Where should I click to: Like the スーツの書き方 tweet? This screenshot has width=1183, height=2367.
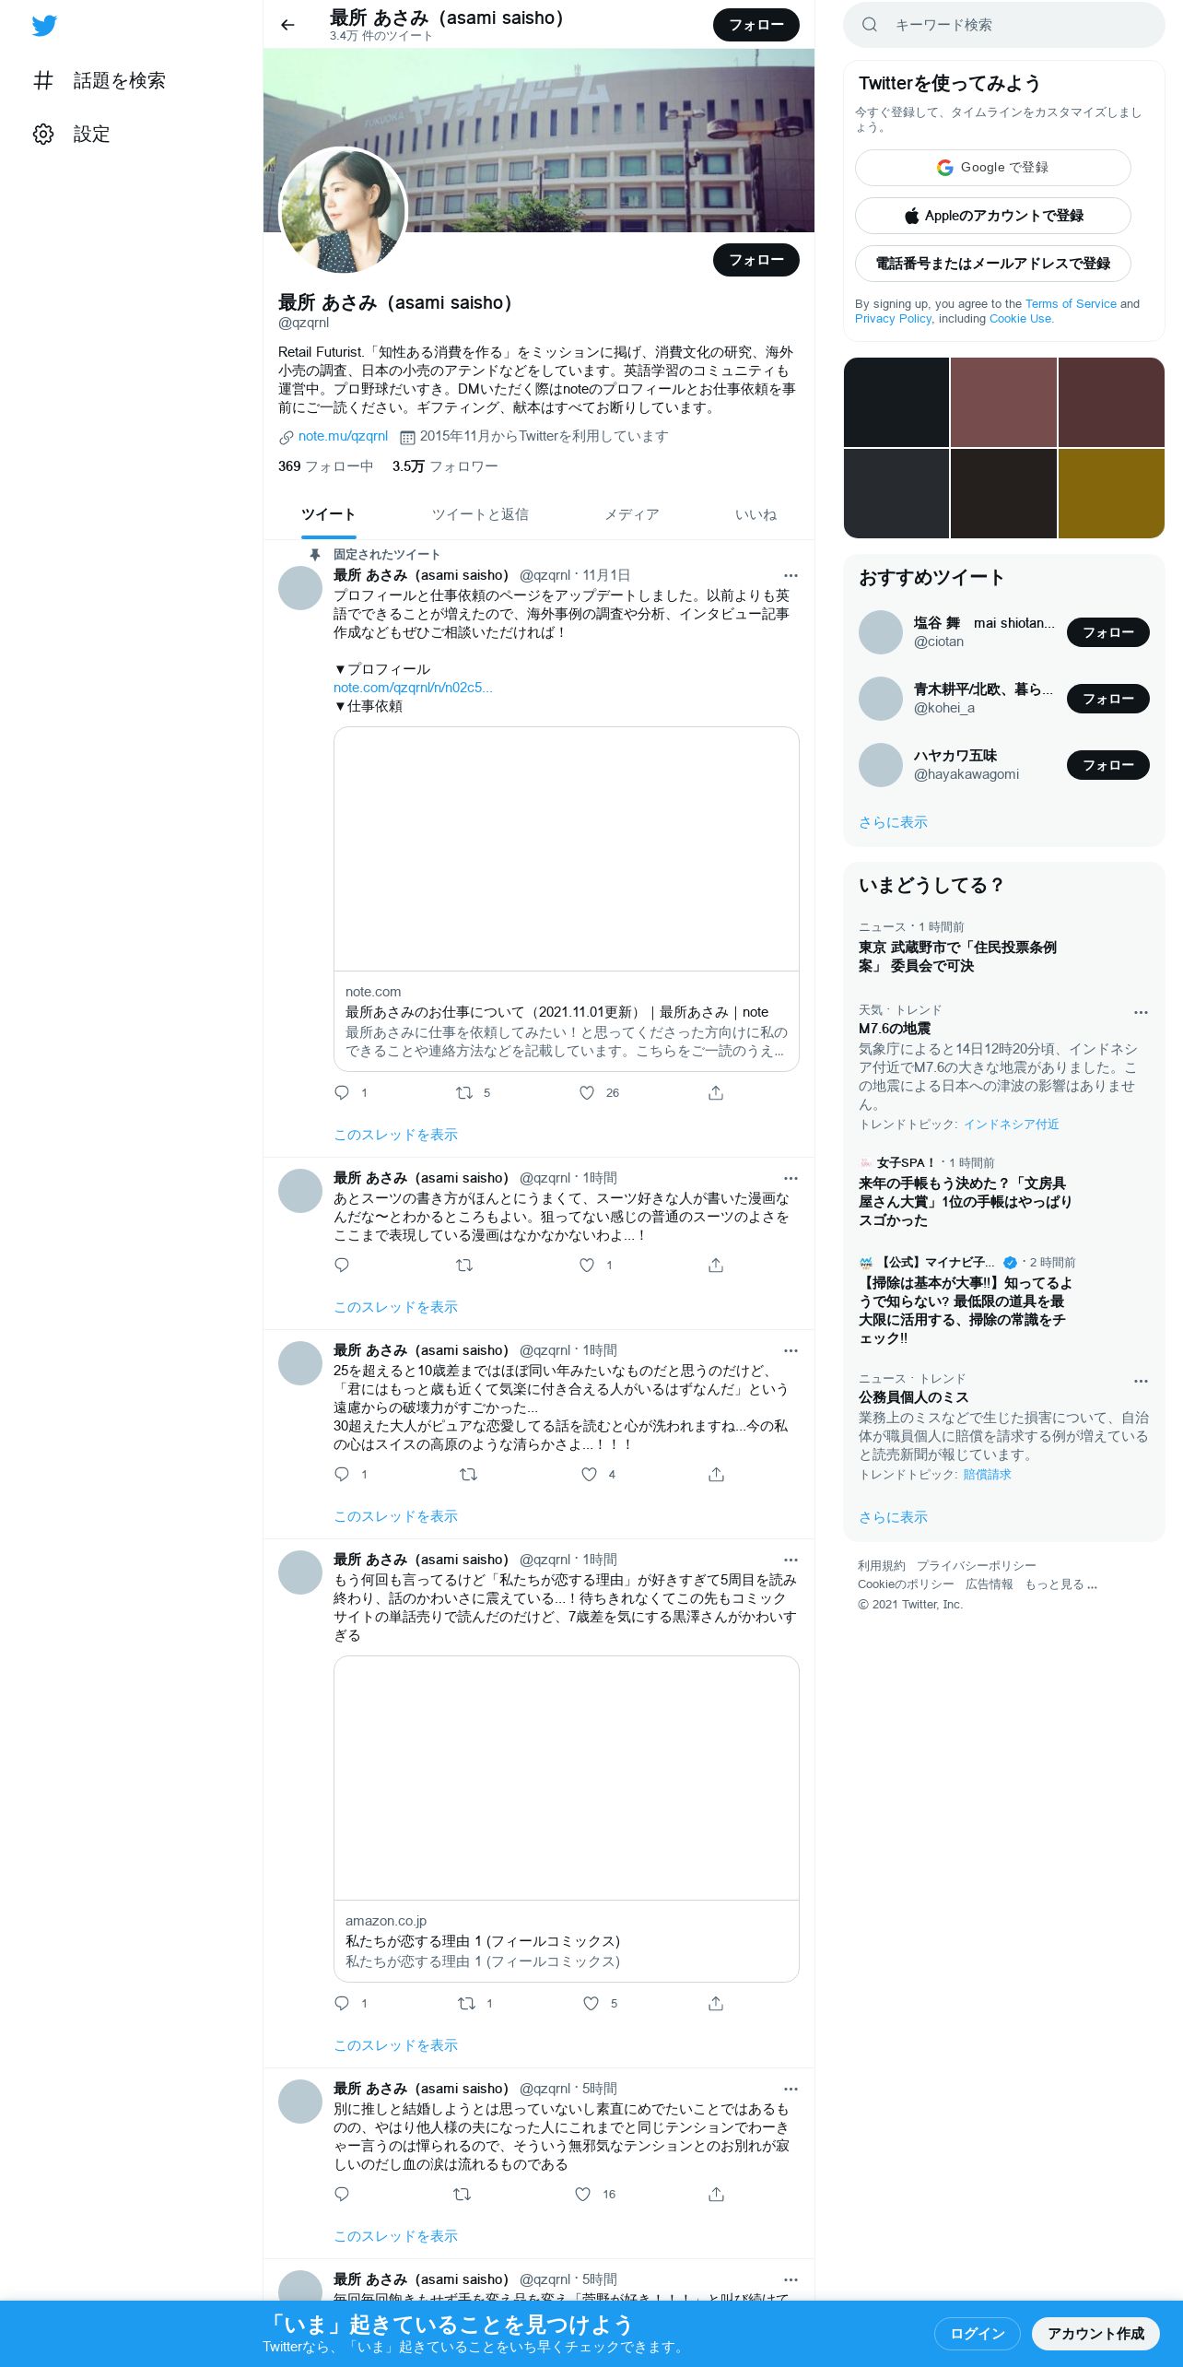pos(587,1265)
